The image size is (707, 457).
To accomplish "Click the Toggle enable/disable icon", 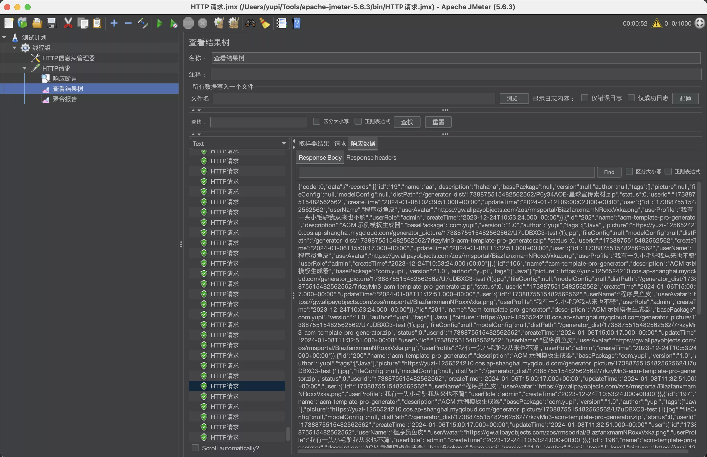I will click(x=143, y=23).
